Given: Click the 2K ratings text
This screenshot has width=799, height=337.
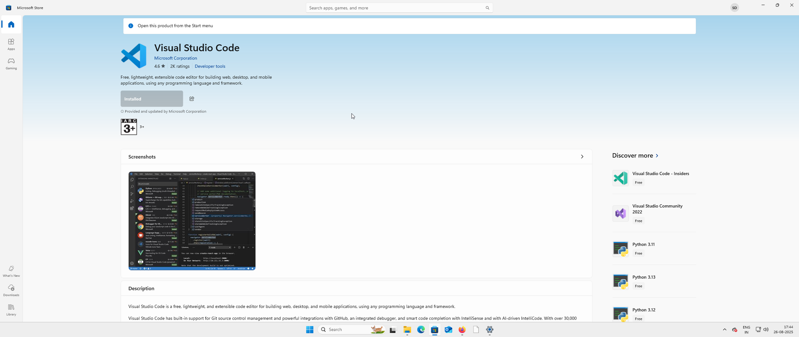Looking at the screenshot, I should [180, 66].
